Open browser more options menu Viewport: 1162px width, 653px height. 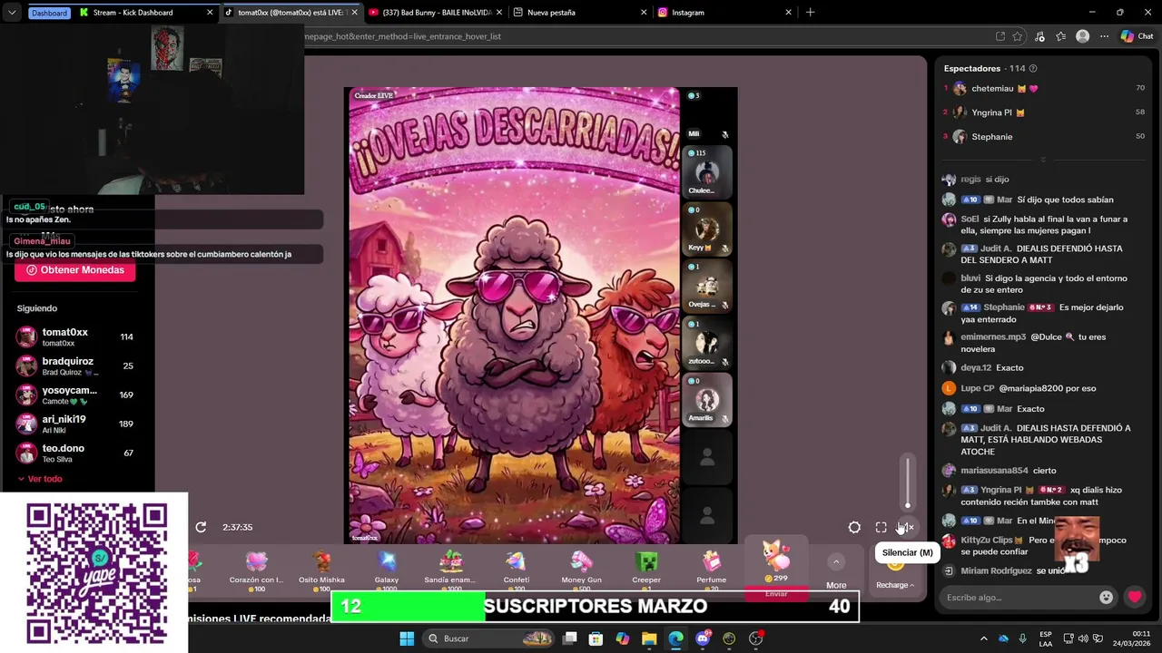tap(1104, 36)
